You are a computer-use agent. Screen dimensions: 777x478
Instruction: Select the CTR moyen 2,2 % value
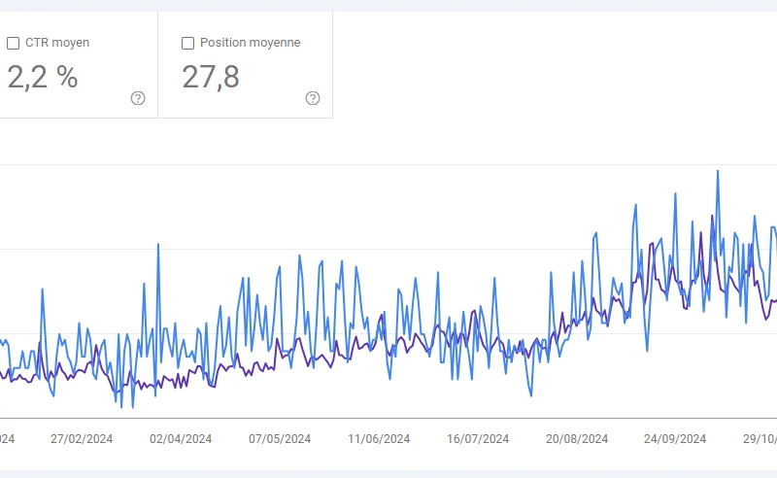43,77
